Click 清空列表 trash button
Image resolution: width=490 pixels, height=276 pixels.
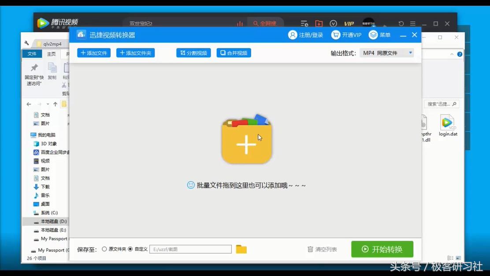[x=322, y=249]
